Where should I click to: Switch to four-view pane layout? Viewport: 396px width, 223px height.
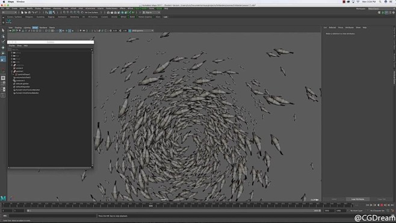(3, 84)
